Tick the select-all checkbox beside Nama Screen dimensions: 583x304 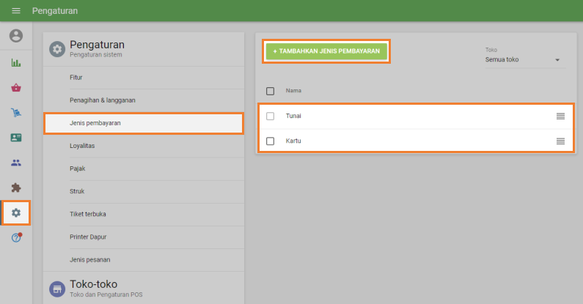270,91
